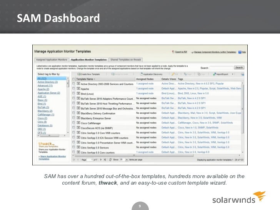Click template icon beside CiscoSecure ACS

tap(78, 128)
